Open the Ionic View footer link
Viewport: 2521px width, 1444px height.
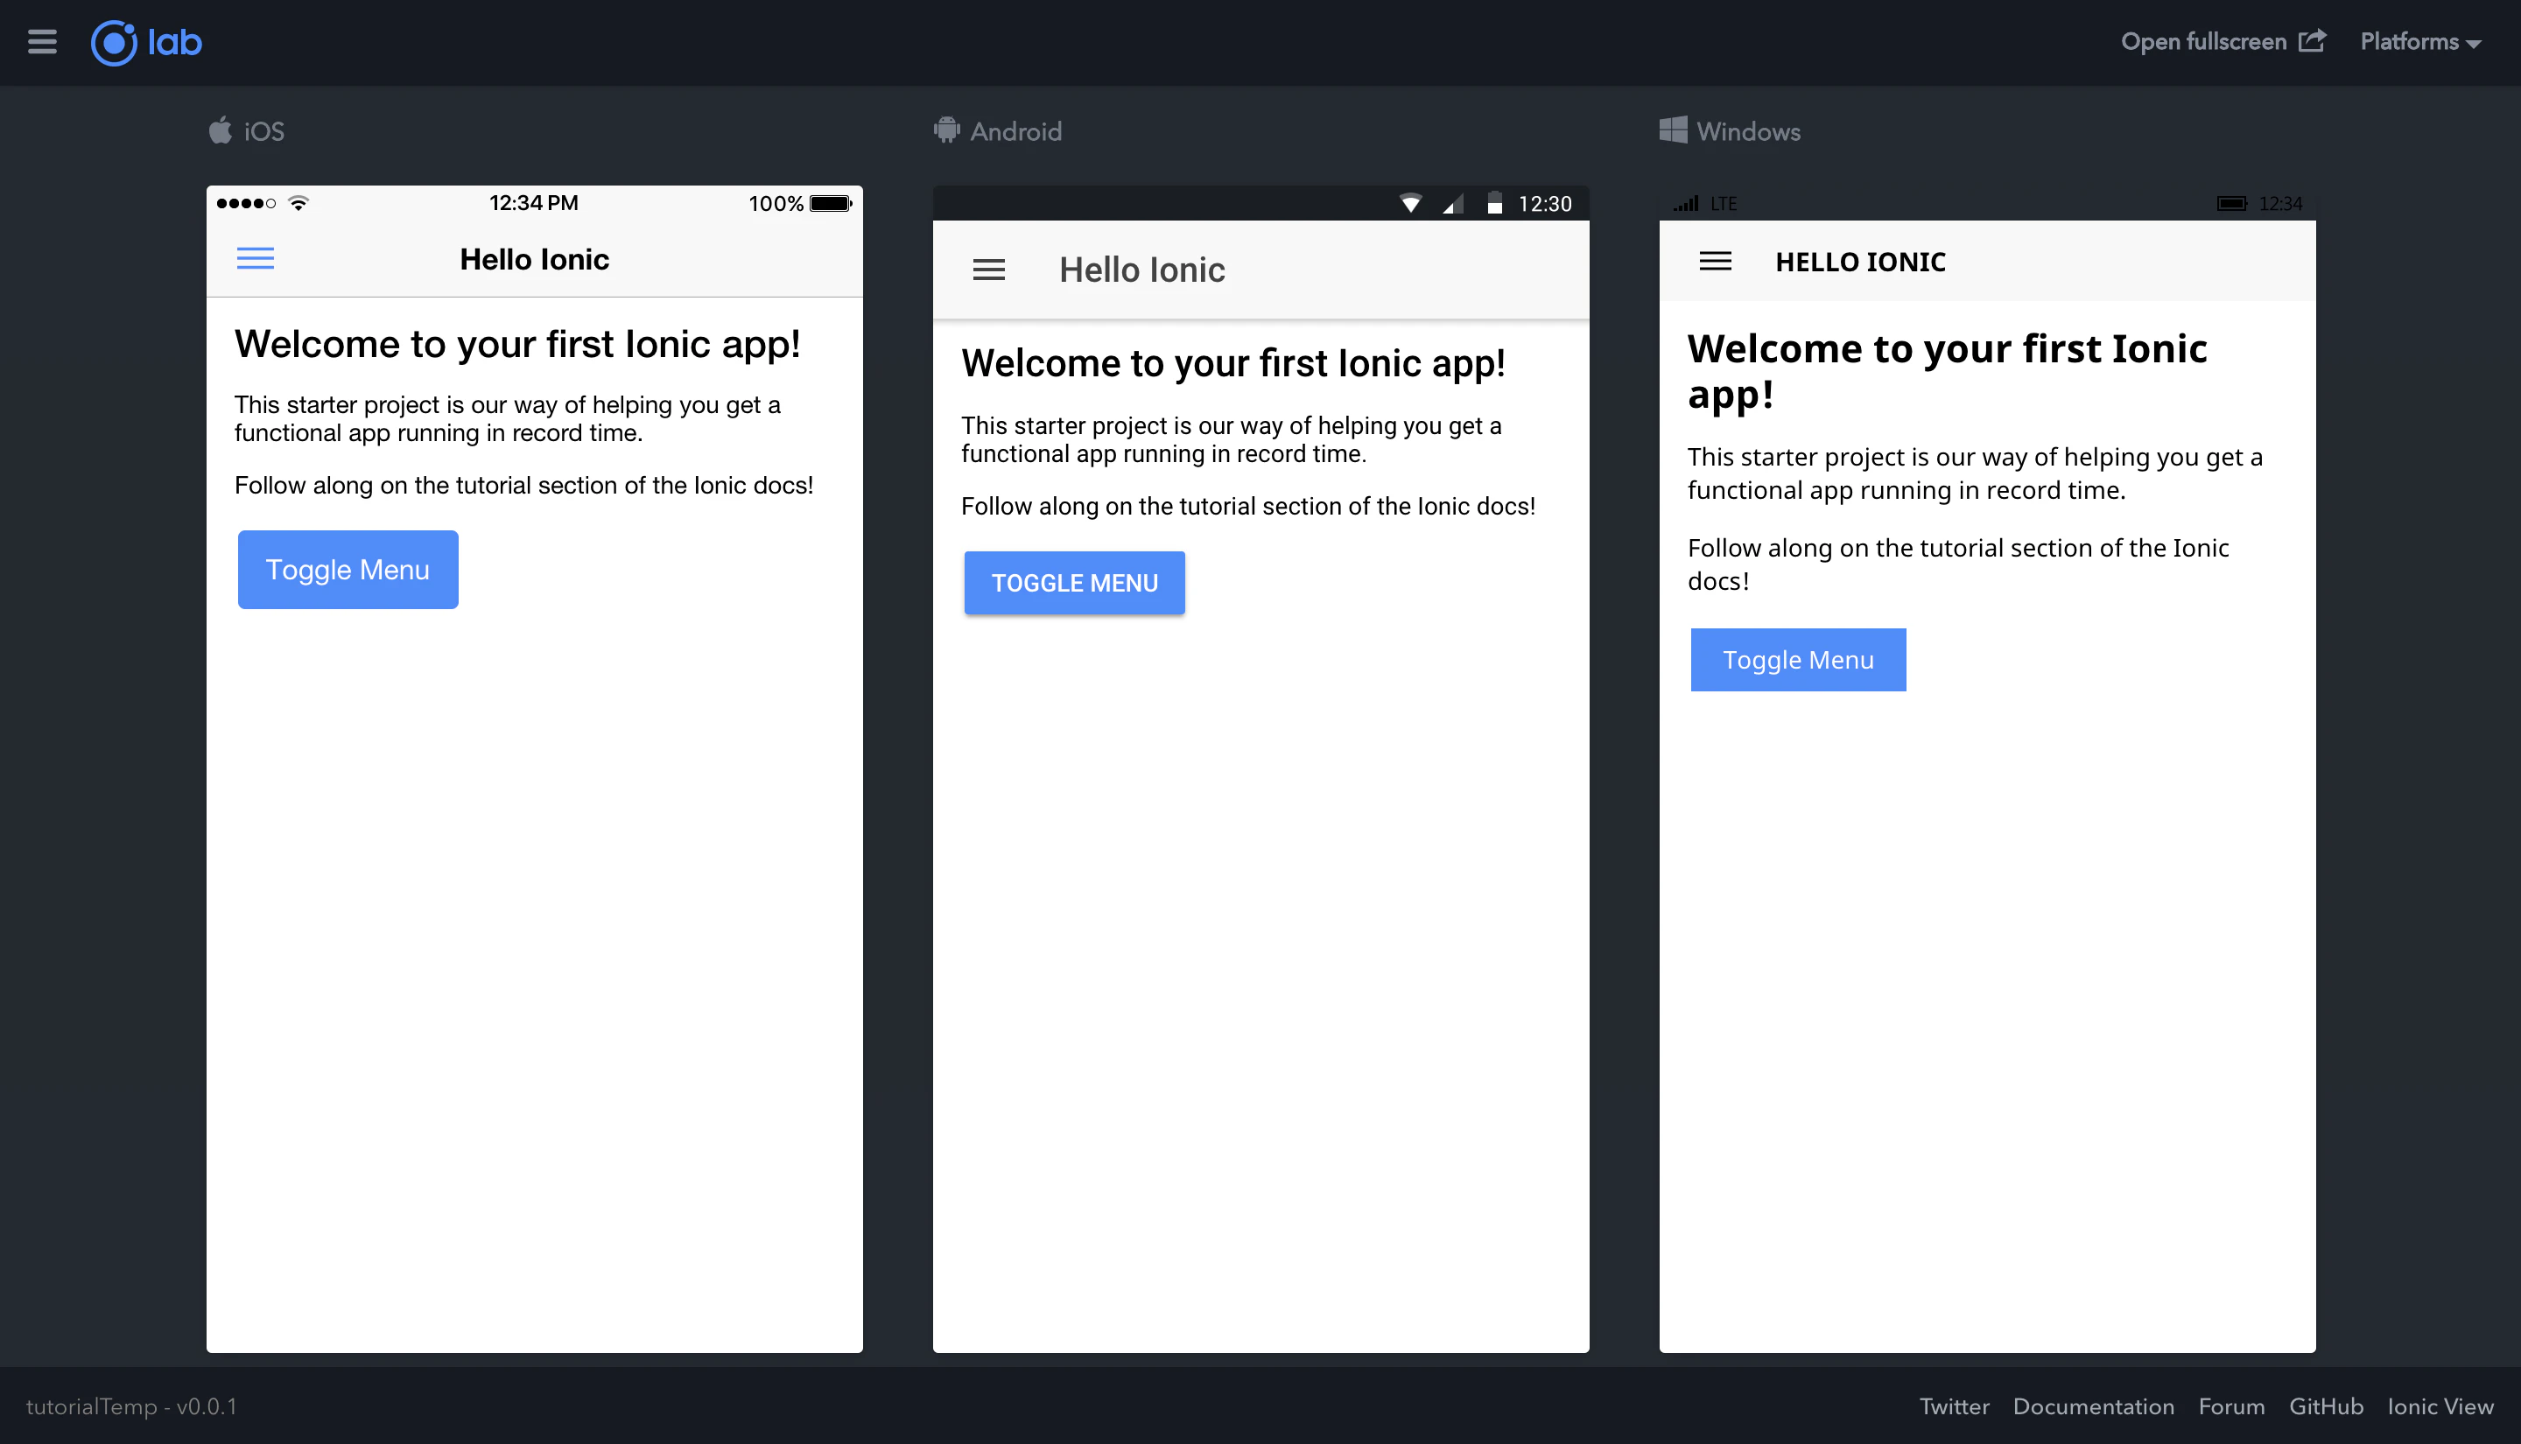point(2440,1406)
